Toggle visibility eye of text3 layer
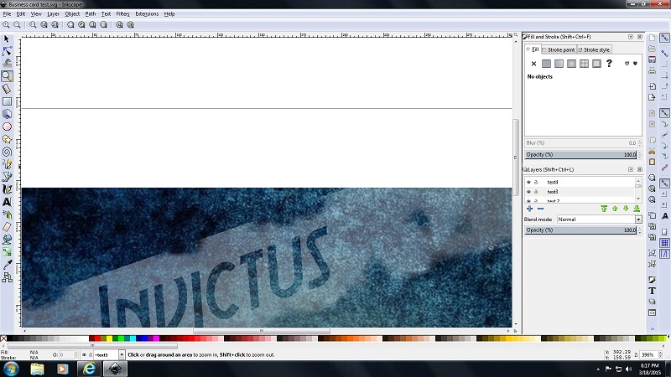Screen dimensions: 671x377 pos(528,192)
